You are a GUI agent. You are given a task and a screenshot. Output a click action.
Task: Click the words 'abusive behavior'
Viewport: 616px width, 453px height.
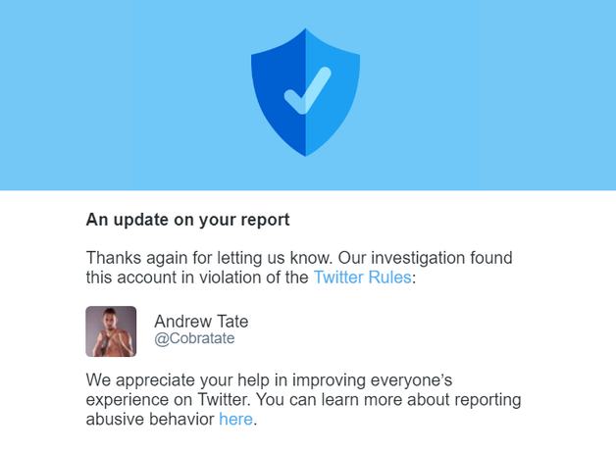pos(150,420)
